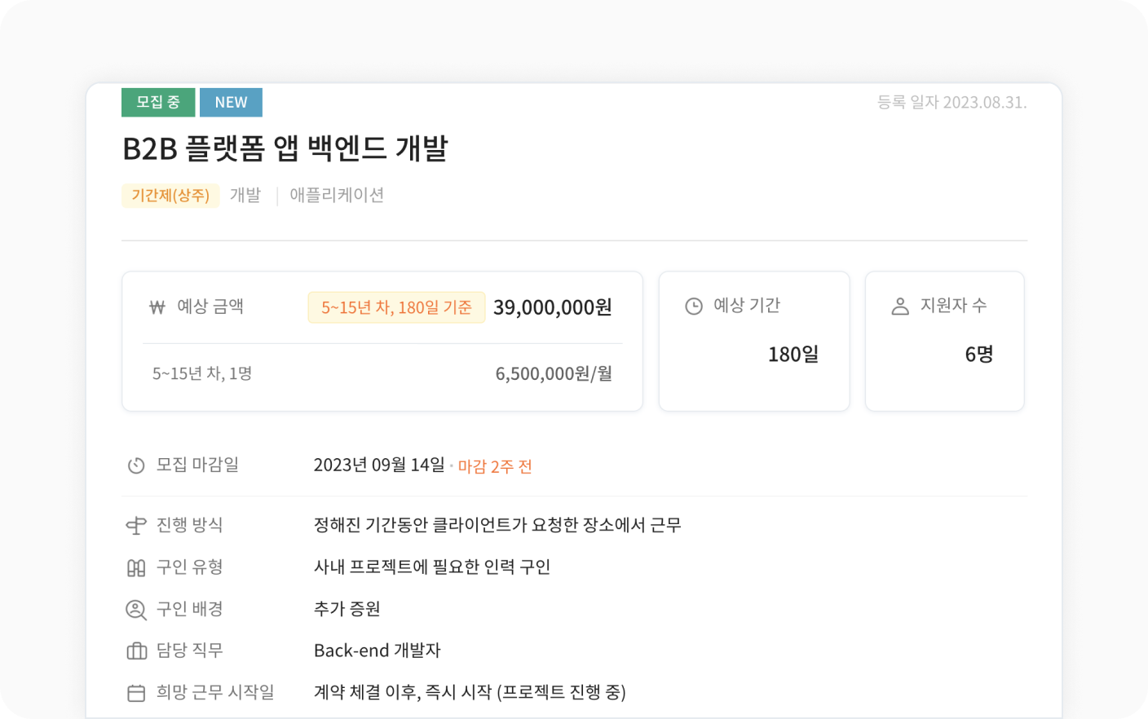Click the total amount 39,000,000원
The width and height of the screenshot is (1148, 719).
tap(553, 307)
